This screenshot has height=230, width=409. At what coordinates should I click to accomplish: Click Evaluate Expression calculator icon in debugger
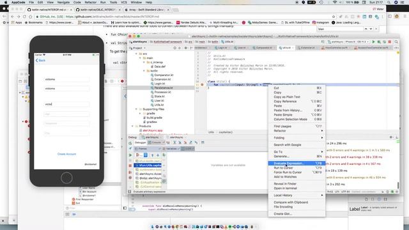pyautogui.click(x=203, y=142)
